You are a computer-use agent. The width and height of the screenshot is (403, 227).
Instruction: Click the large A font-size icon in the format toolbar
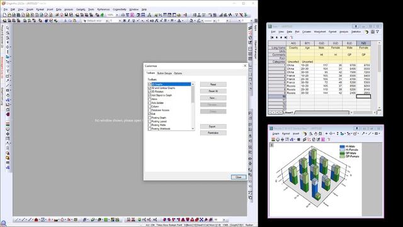[156, 21]
